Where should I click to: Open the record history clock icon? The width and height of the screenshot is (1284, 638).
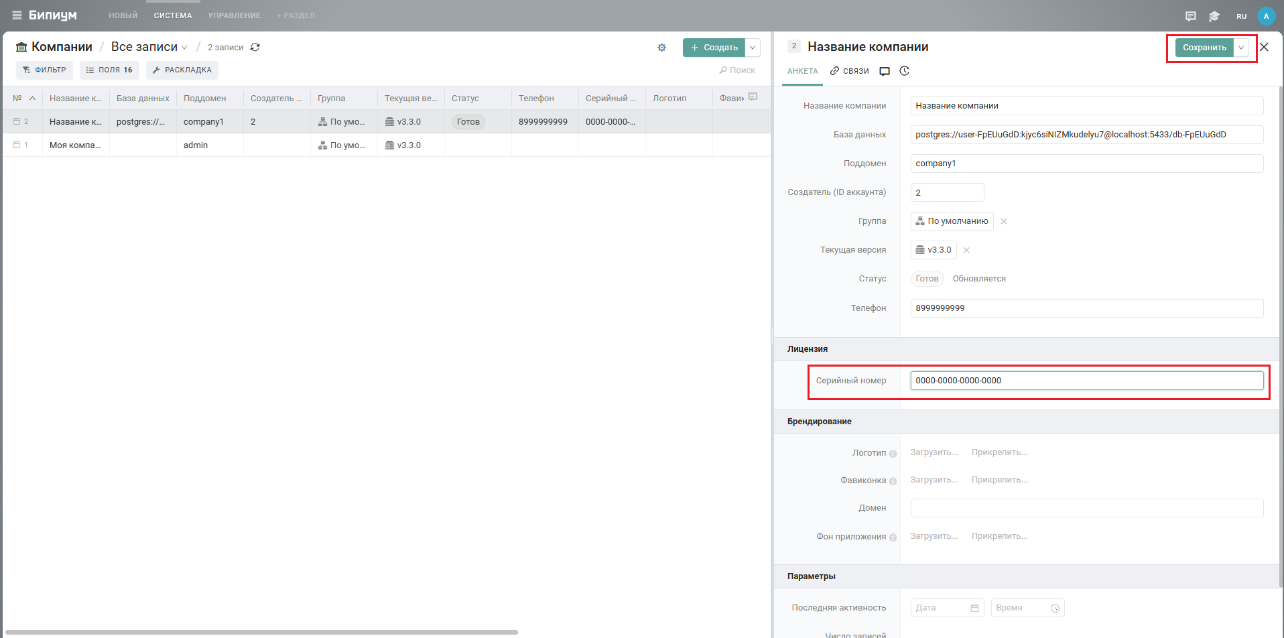905,71
